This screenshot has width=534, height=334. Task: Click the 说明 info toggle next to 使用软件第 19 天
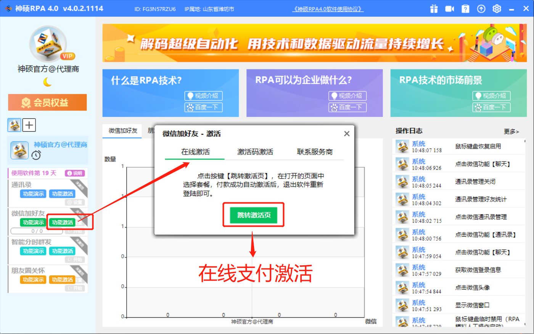[74, 173]
